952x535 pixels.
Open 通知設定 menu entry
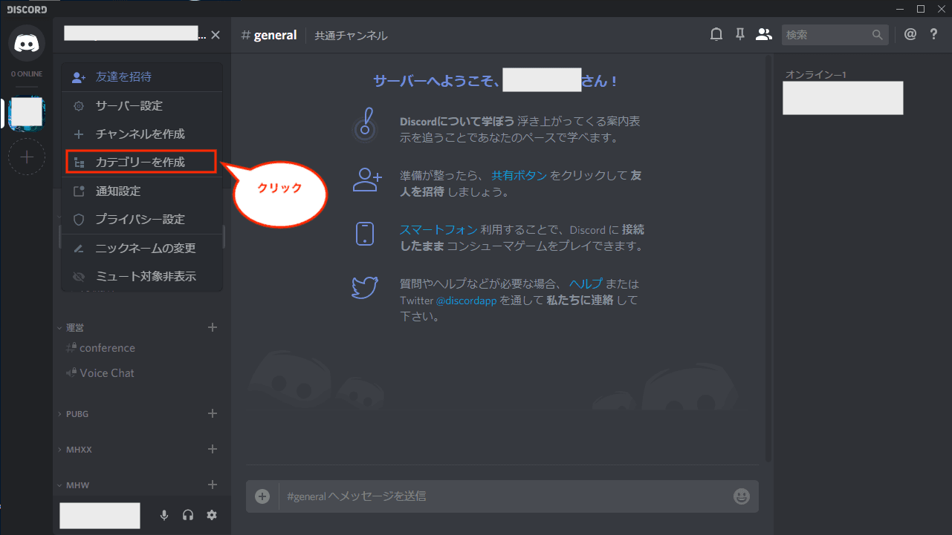click(142, 191)
